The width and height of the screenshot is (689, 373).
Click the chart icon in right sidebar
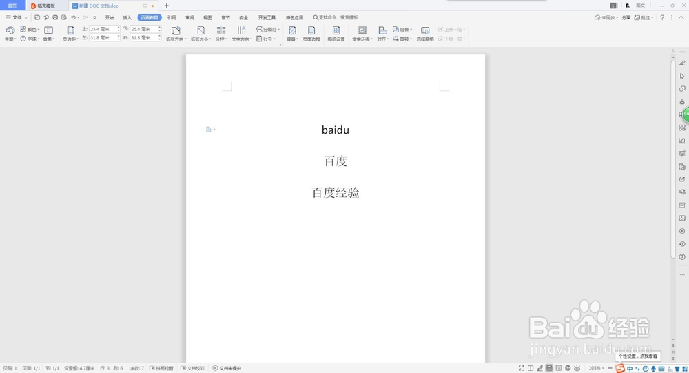[682, 141]
